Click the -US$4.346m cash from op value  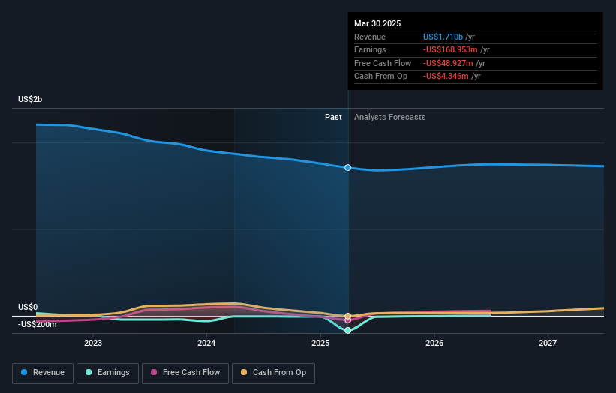[446, 76]
